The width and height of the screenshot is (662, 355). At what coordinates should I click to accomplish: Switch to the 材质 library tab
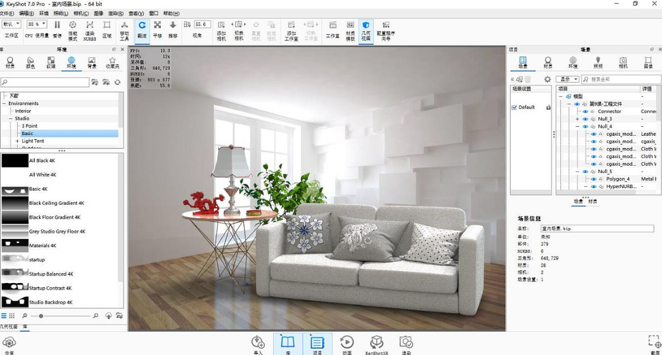tap(10, 63)
